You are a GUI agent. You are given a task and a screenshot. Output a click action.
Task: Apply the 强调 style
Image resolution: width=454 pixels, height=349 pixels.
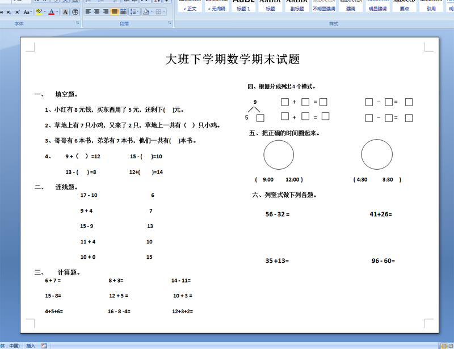point(351,6)
